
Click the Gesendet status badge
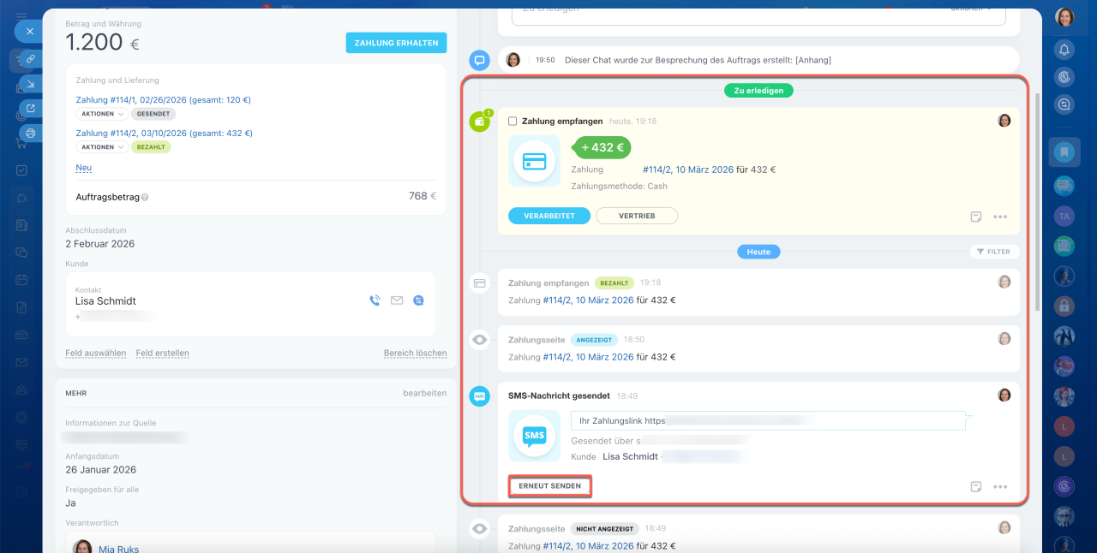153,114
